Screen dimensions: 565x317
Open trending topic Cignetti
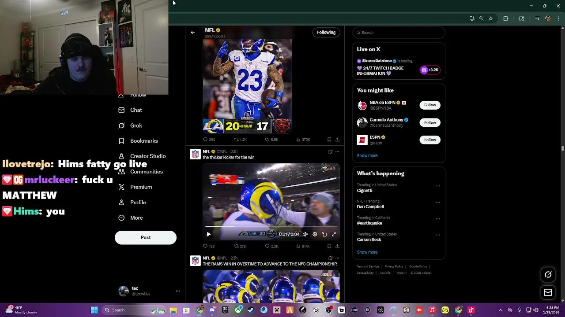(365, 191)
